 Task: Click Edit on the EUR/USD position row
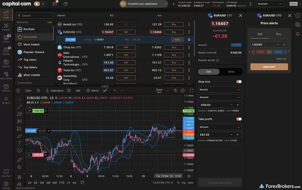click(177, 40)
